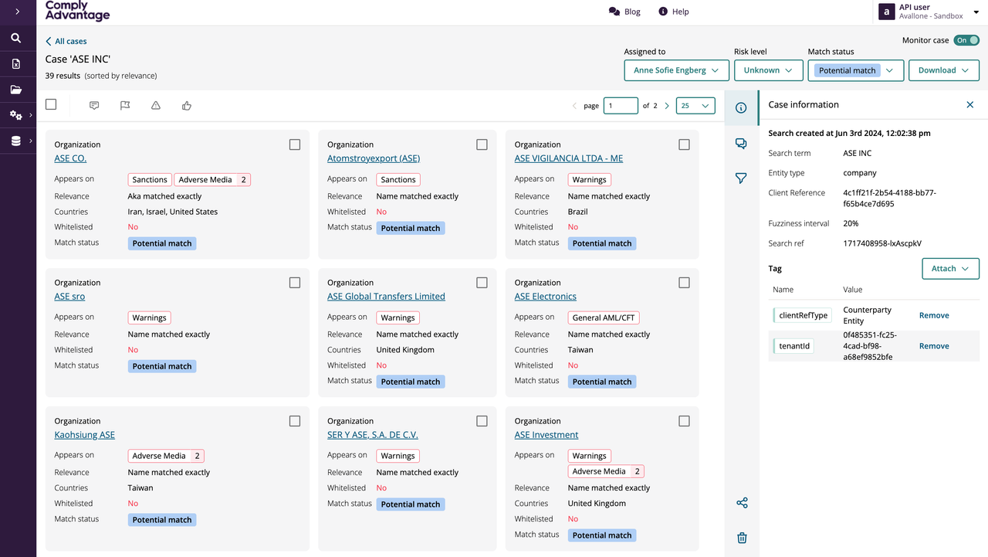Screen dimensions: 988x557
Task: Open the Download dropdown
Action: click(944, 70)
